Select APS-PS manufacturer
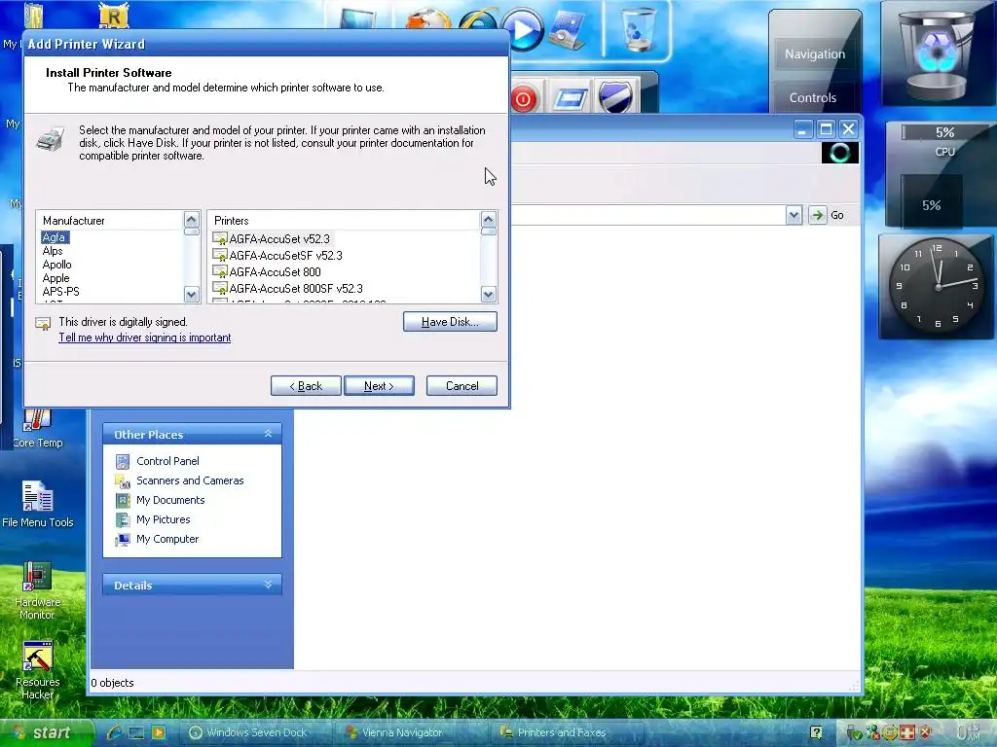This screenshot has height=747, width=997. pos(60,291)
